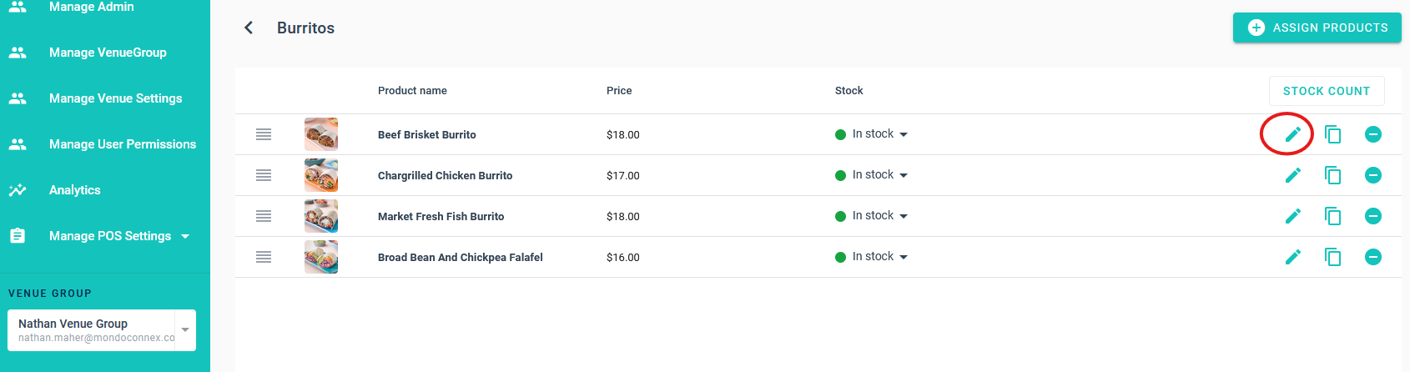Open Analytics in the sidebar
This screenshot has height=372, width=1410.
tap(74, 190)
